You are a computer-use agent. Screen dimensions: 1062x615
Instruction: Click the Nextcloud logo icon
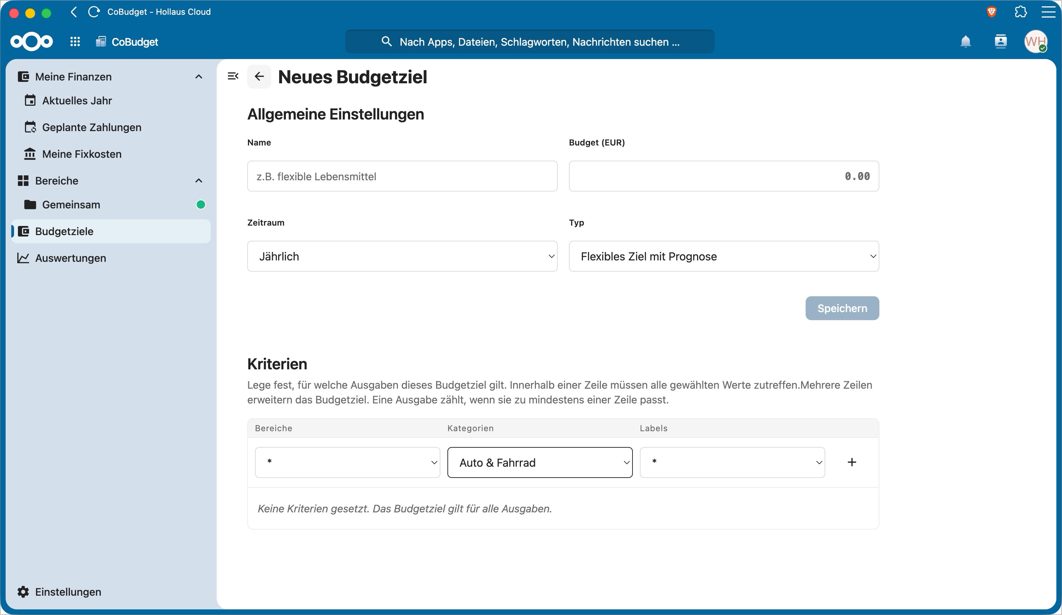[32, 41]
